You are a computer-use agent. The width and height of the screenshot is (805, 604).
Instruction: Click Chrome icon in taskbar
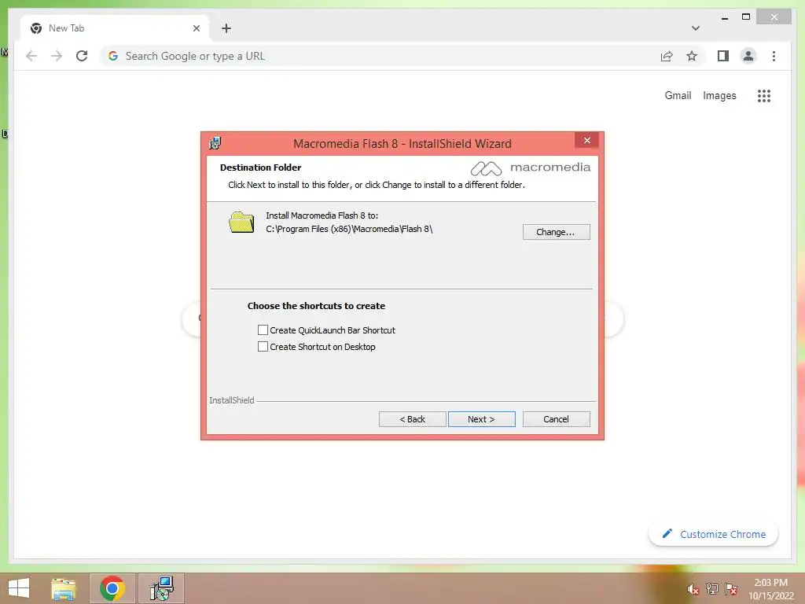(112, 588)
